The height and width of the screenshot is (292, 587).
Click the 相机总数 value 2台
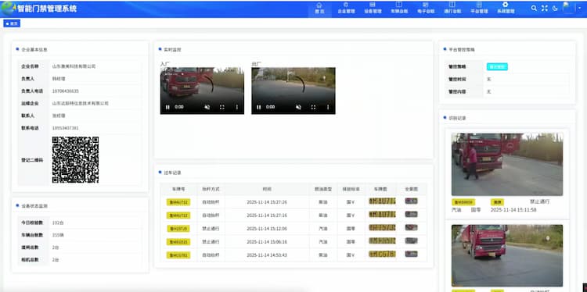coord(56,259)
